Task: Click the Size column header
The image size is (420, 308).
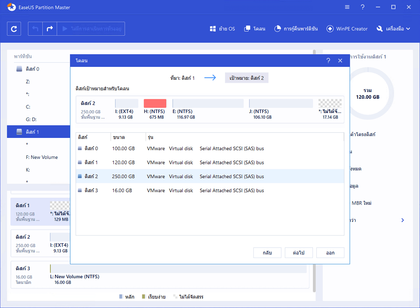Action: click(128, 137)
